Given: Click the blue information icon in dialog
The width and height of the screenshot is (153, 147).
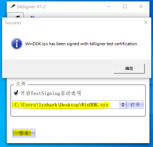Looking at the screenshot, I should coord(17,44).
